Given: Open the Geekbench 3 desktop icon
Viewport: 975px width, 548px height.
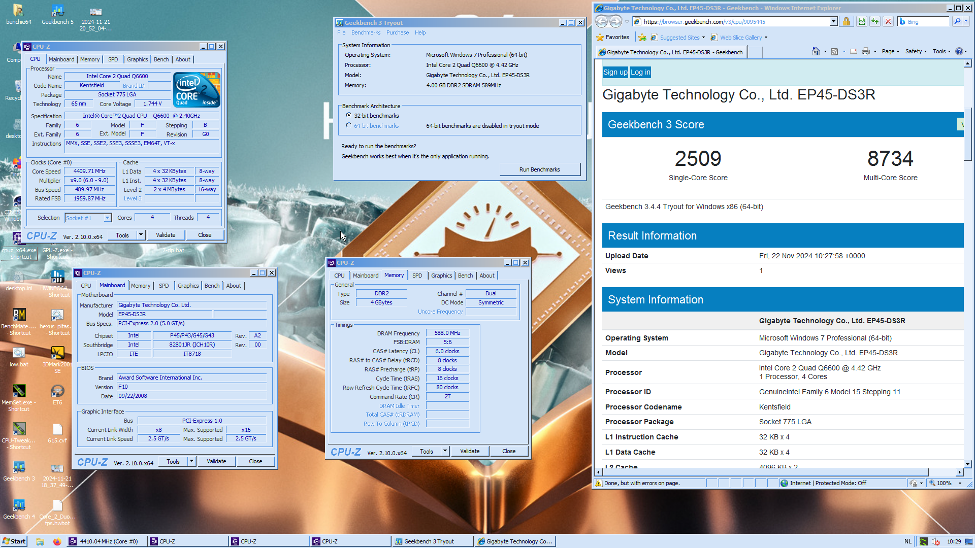Looking at the screenshot, I should pyautogui.click(x=19, y=471).
